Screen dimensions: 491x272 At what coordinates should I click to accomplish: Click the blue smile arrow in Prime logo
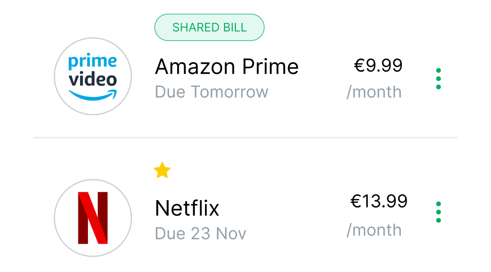(x=93, y=96)
